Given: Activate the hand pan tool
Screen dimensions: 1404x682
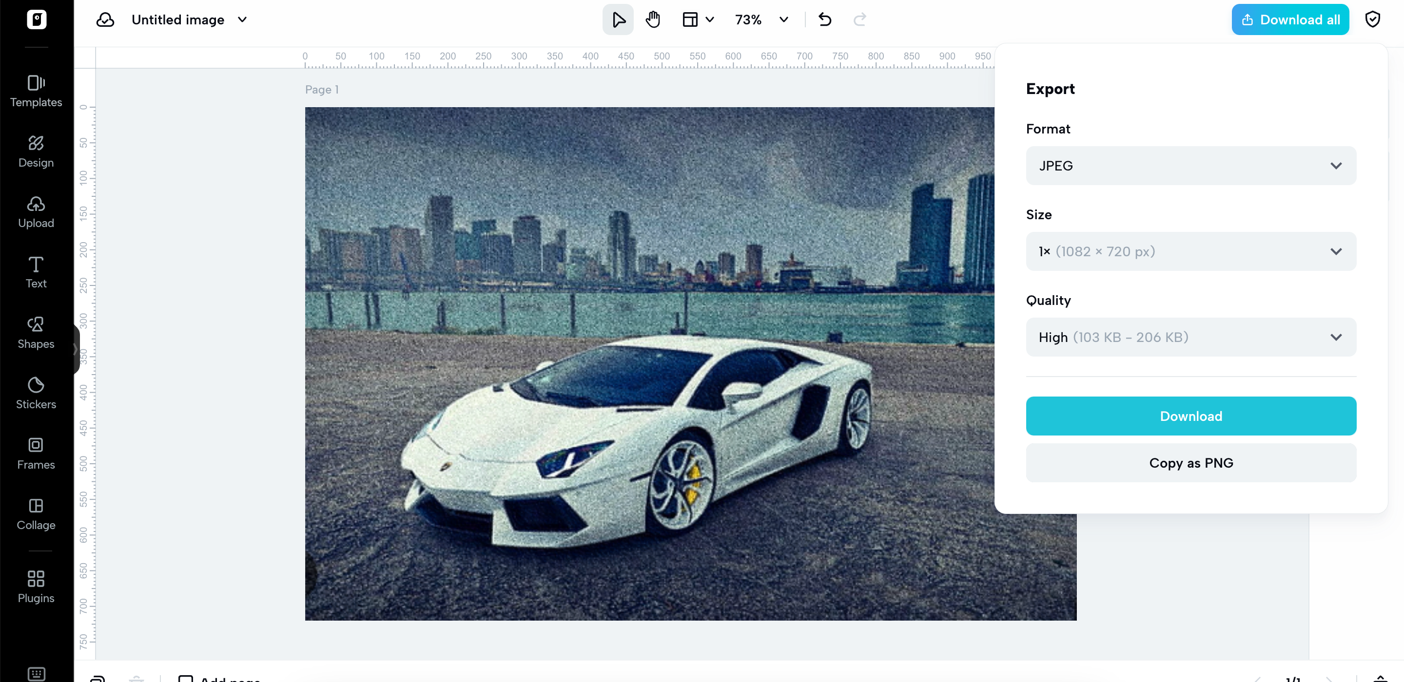Looking at the screenshot, I should click(652, 19).
